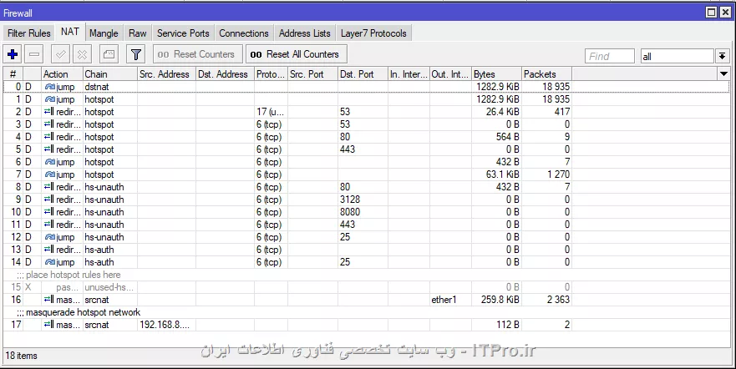Screen dimensions: 736x369
Task: Click 'place hotspot rules here' comment row
Action: point(366,275)
